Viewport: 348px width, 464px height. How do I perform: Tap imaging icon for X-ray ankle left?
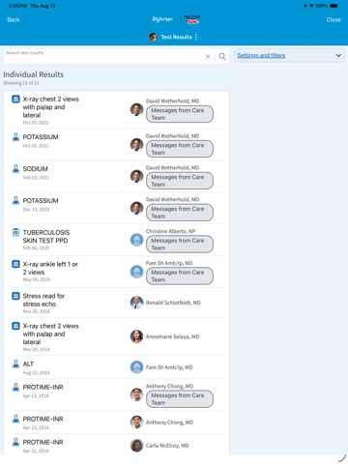15,264
